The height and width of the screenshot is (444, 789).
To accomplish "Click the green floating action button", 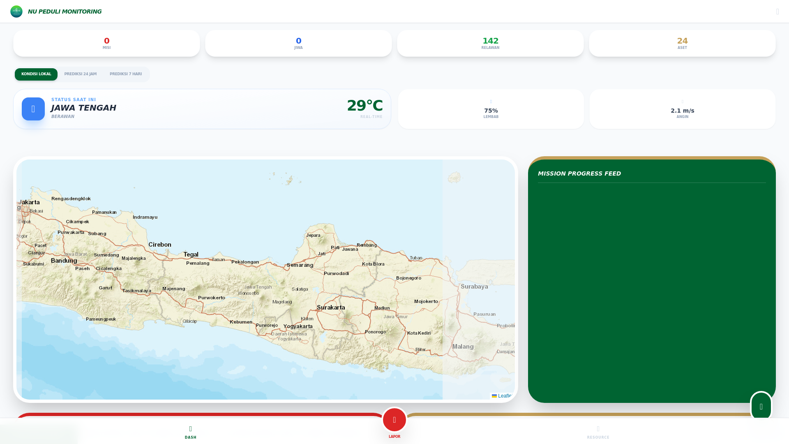I will pos(761,406).
